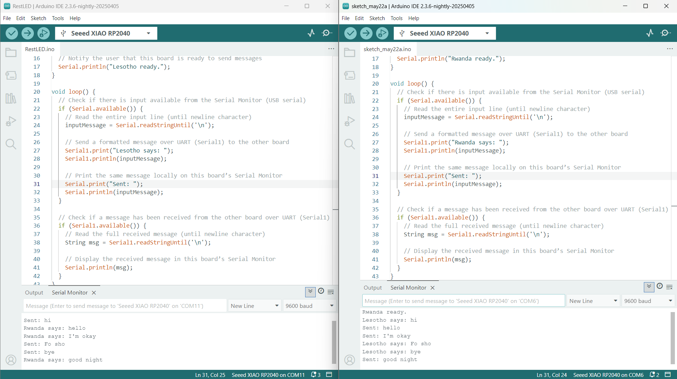Open editor more-options menu in RestLED window
This screenshot has width=677, height=379.
[x=331, y=49]
